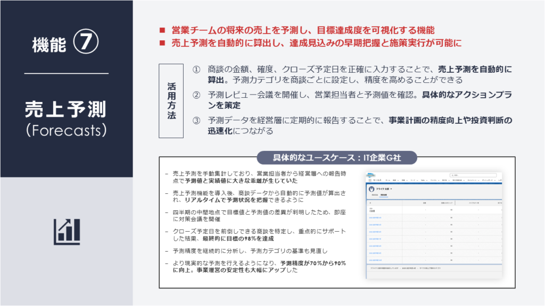545x306 pixels.
Task: Click the user avatar icon beside フライク太郎
Action: click(371, 189)
